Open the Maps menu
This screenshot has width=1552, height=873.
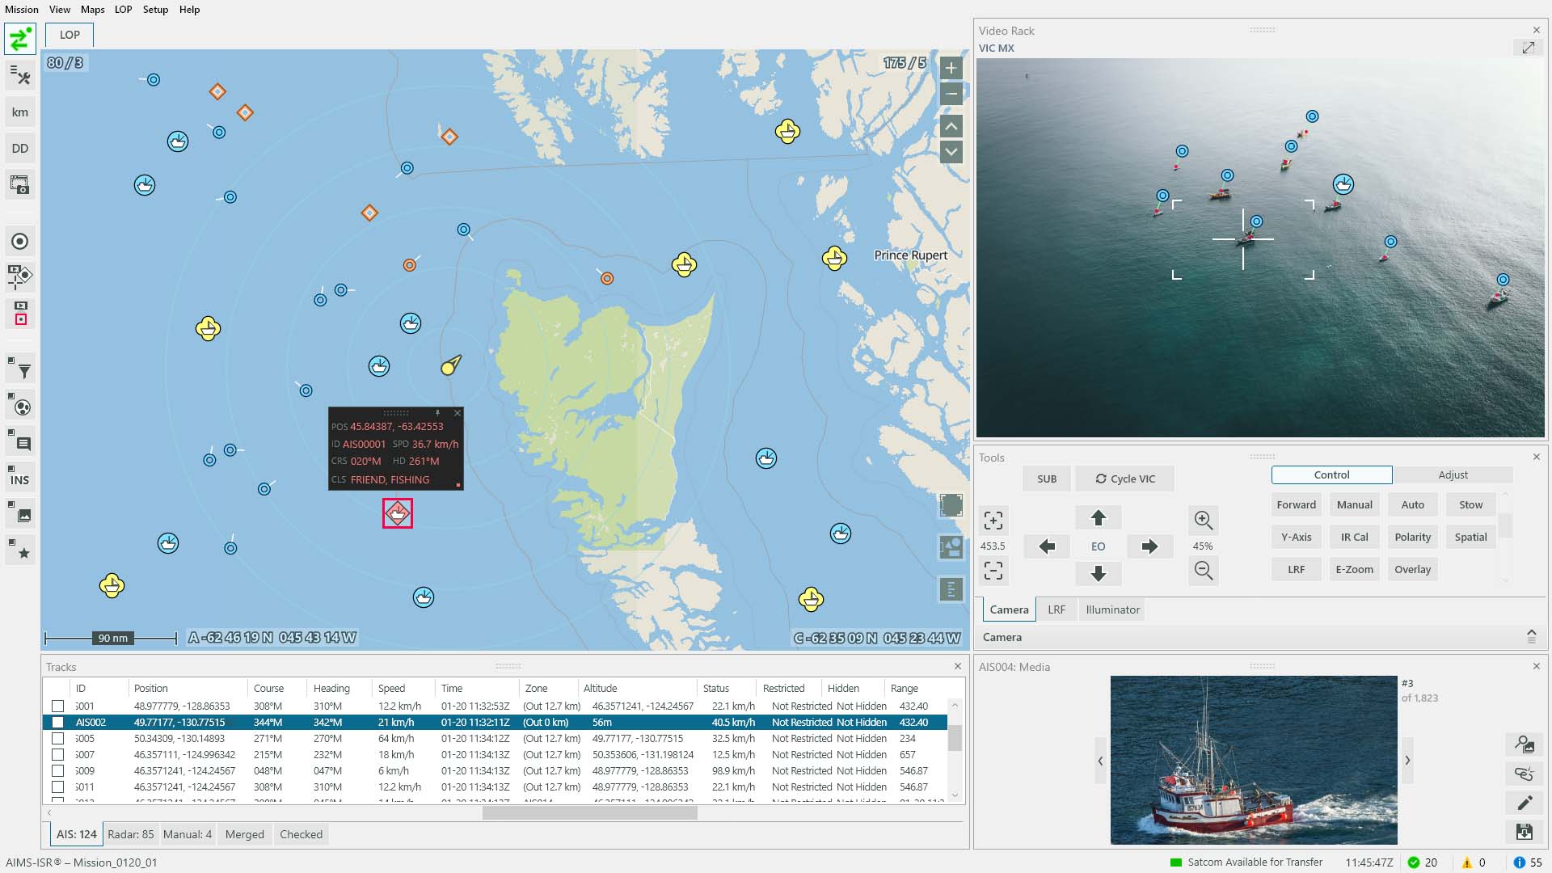tap(92, 10)
